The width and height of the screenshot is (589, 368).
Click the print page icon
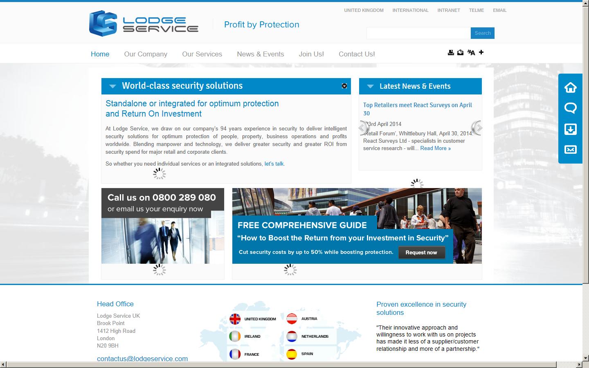(451, 52)
